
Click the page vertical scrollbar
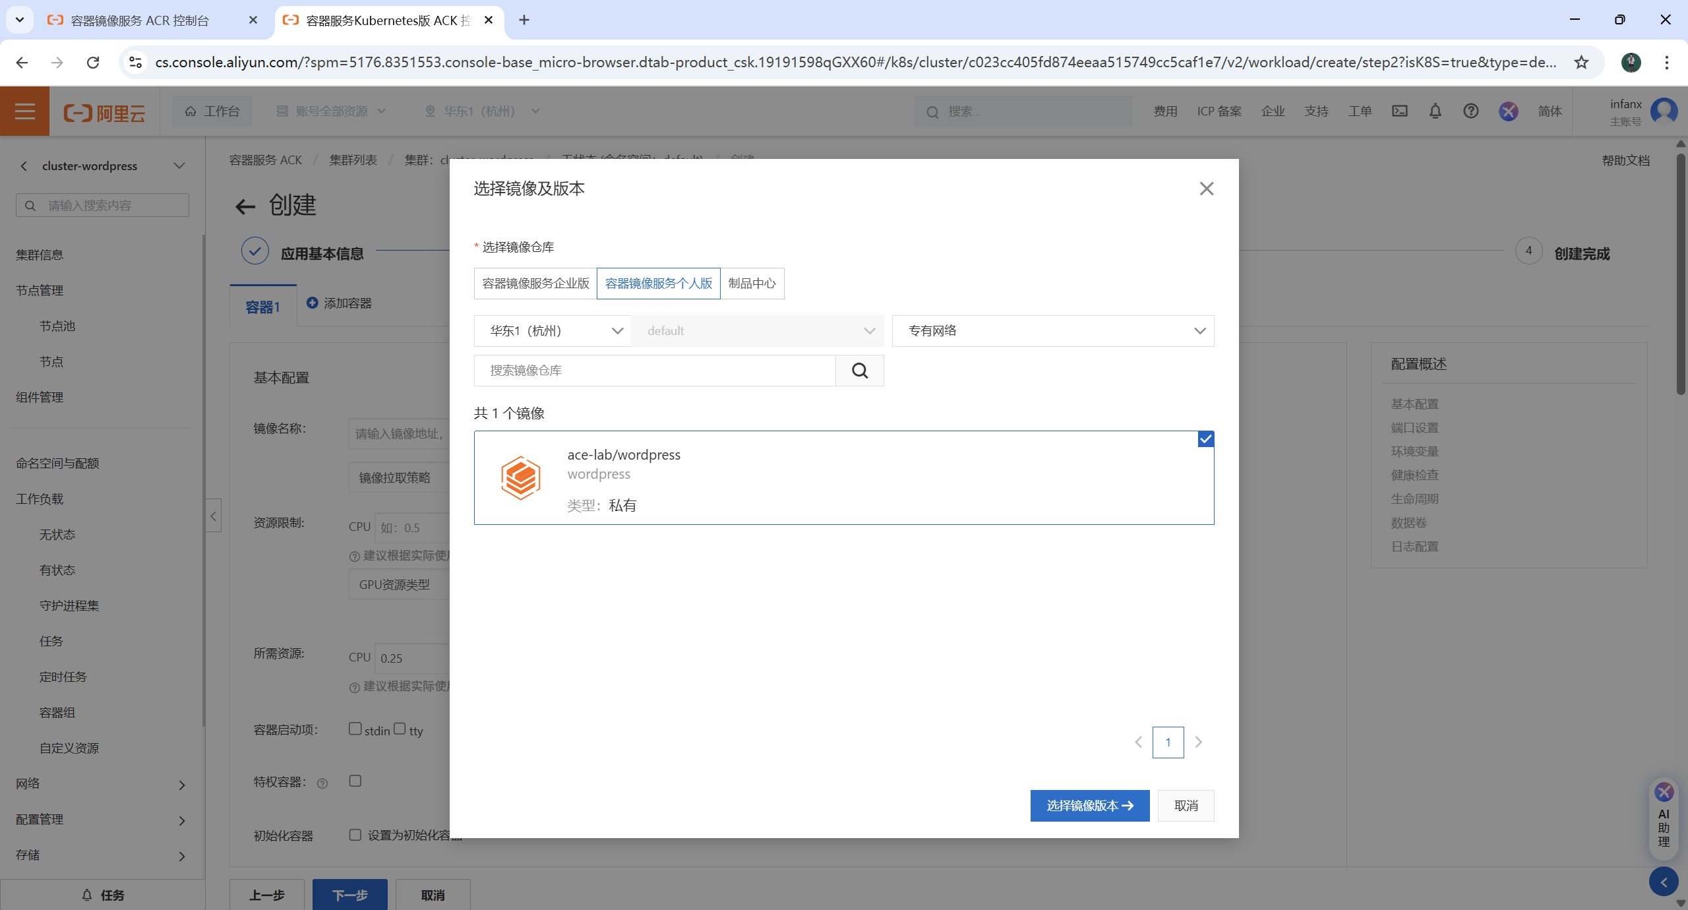pyautogui.click(x=1681, y=274)
